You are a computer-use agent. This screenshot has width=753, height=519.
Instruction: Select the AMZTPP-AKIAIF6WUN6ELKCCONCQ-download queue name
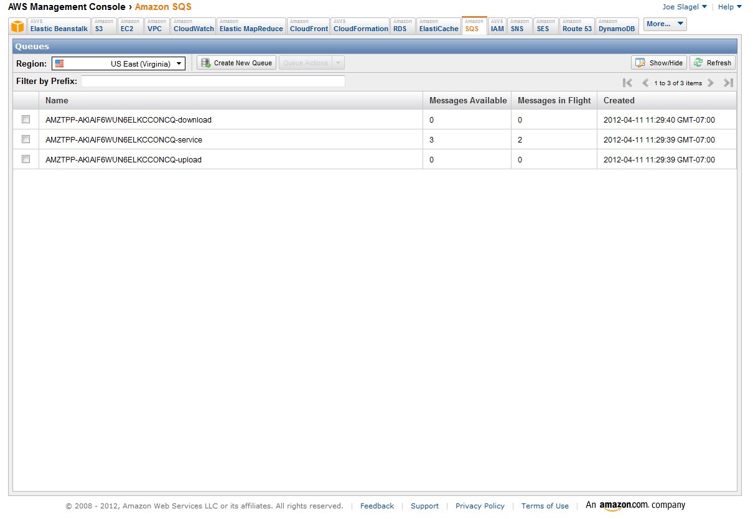pyautogui.click(x=129, y=119)
